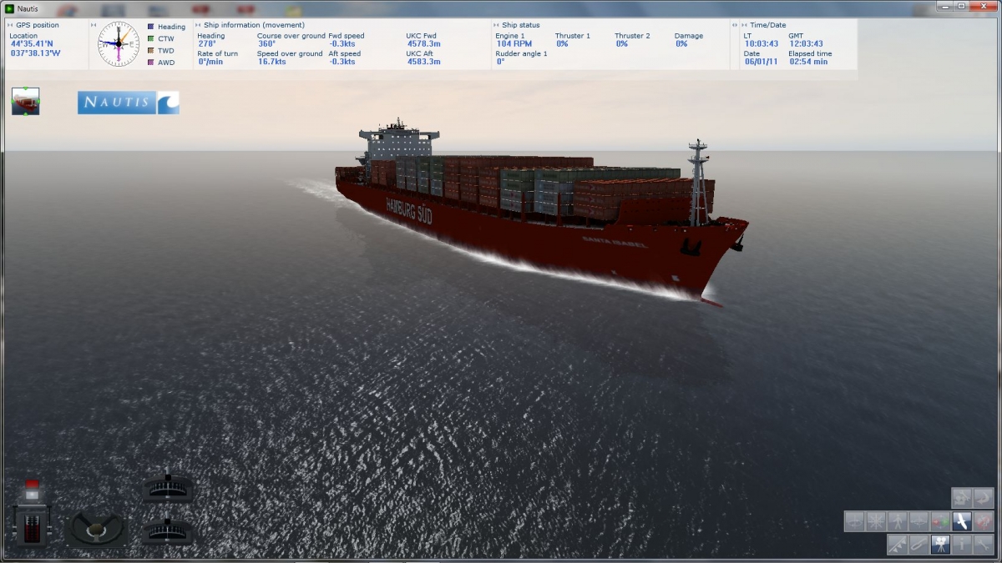The image size is (1002, 563).
Task: Click the Damage value 0%
Action: 681,44
